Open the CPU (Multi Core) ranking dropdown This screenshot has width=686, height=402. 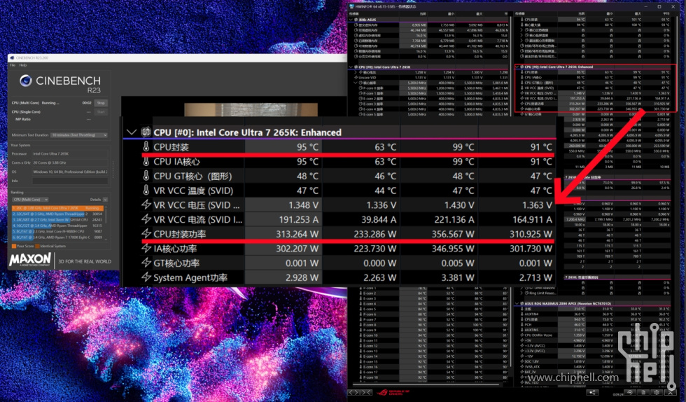click(31, 200)
